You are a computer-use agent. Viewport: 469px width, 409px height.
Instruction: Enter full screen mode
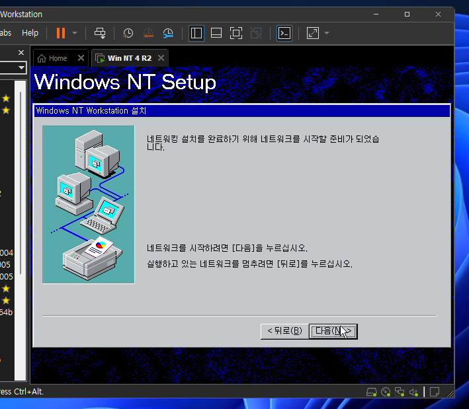click(x=236, y=33)
